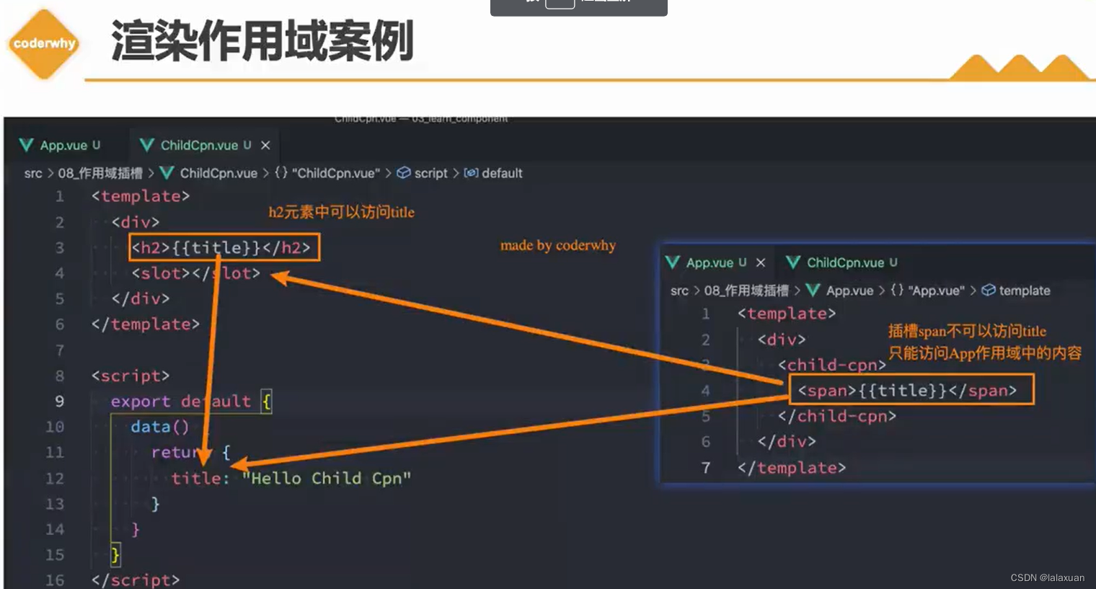This screenshot has width=1096, height=589.
Task: Open 08_作用域插槽 breadcrumb in left editor
Action: 100,173
